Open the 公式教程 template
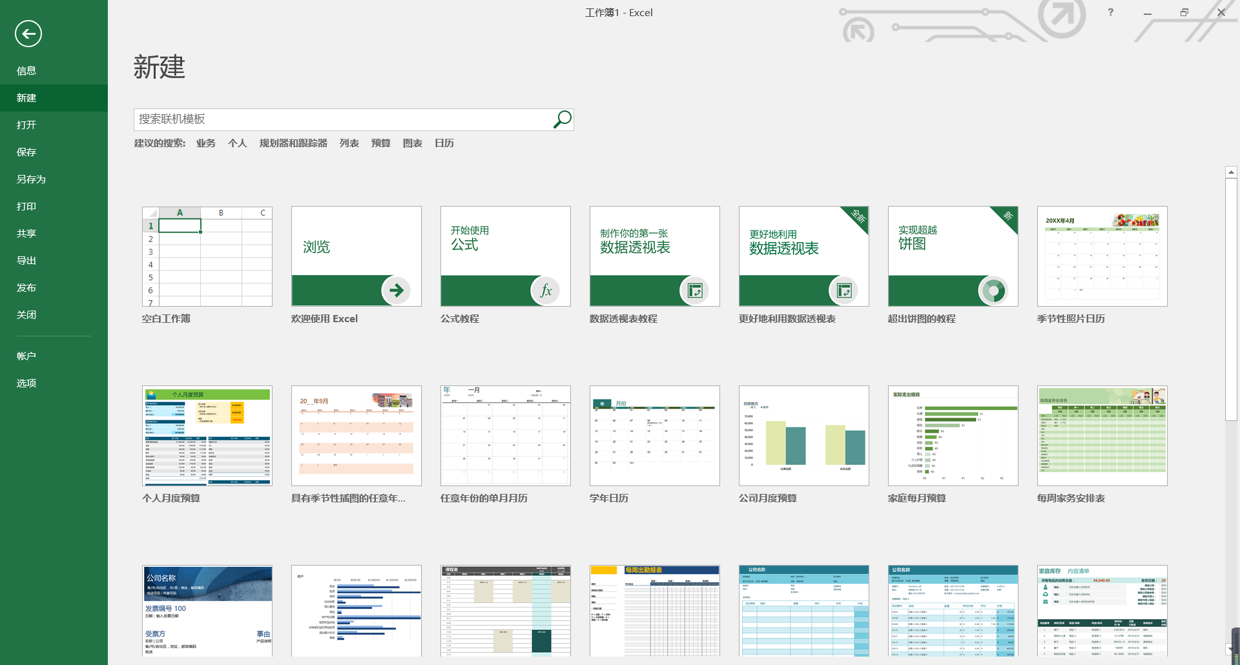This screenshot has height=665, width=1240. [506, 256]
